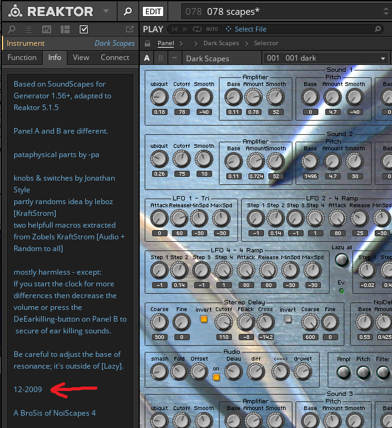Skip to start in the player transport

point(174,29)
